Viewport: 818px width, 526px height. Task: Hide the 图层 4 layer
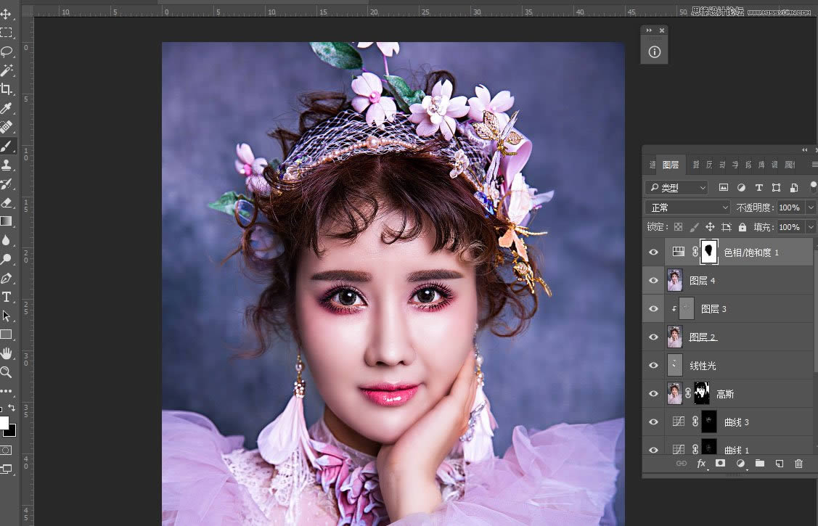[x=653, y=281]
